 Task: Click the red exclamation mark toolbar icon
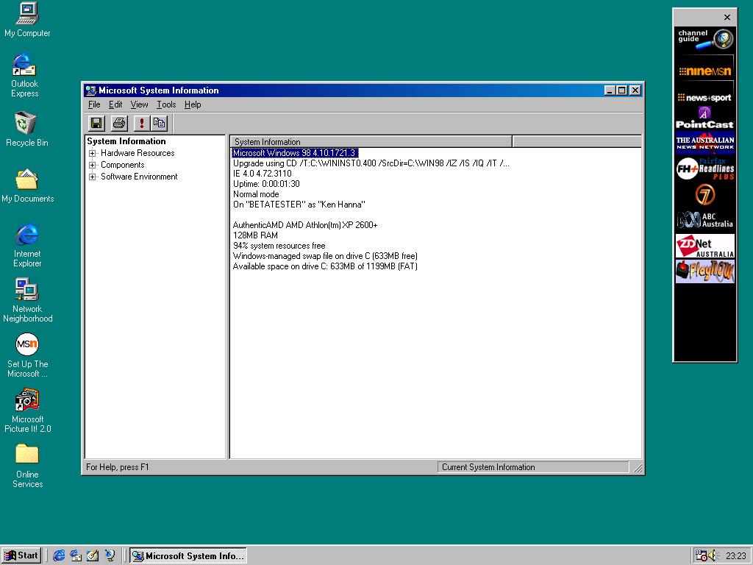pyautogui.click(x=142, y=124)
